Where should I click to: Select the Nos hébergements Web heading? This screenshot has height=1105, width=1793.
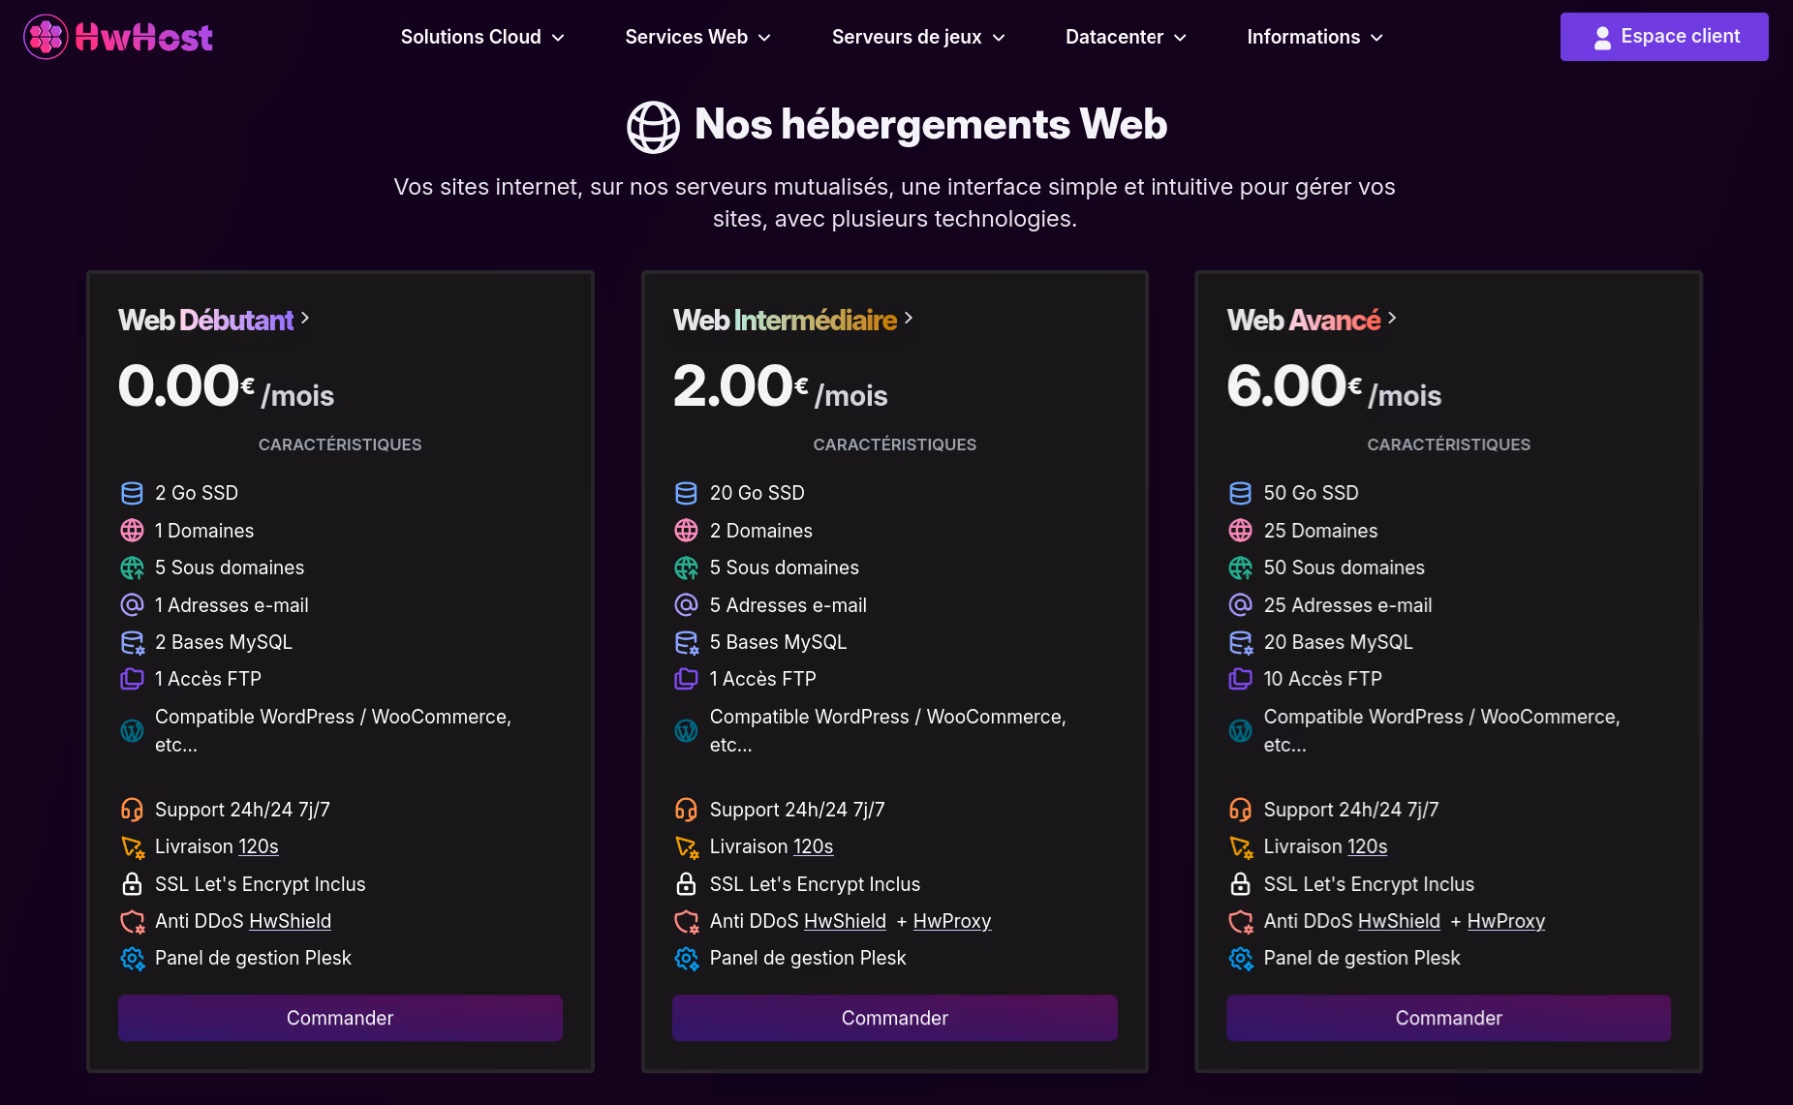[931, 124]
